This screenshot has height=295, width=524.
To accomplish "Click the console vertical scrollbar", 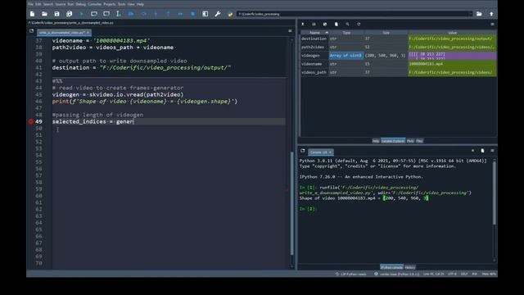I will click(x=495, y=193).
